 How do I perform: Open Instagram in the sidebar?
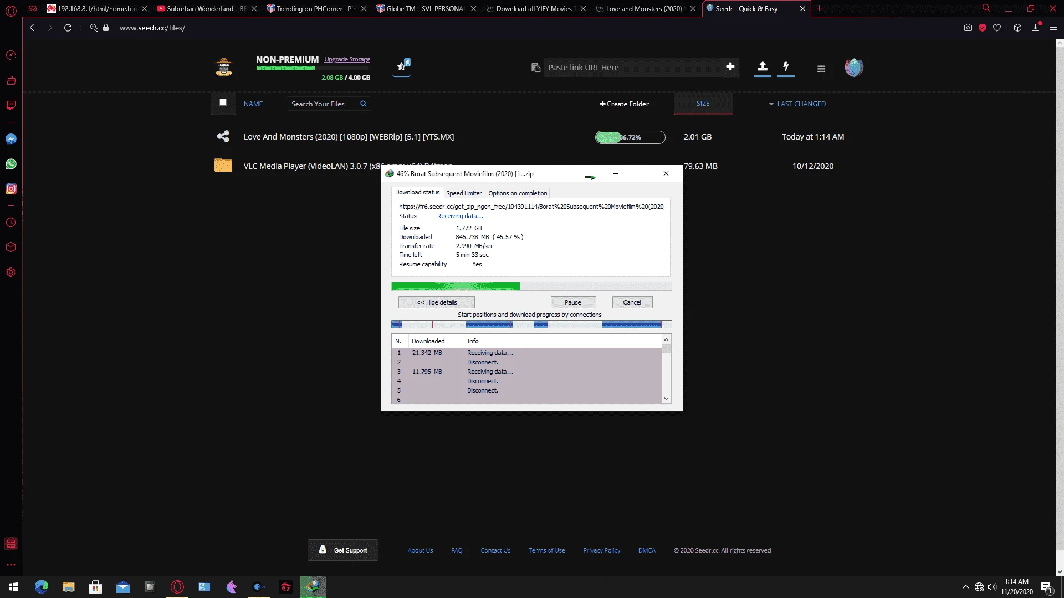tap(11, 189)
